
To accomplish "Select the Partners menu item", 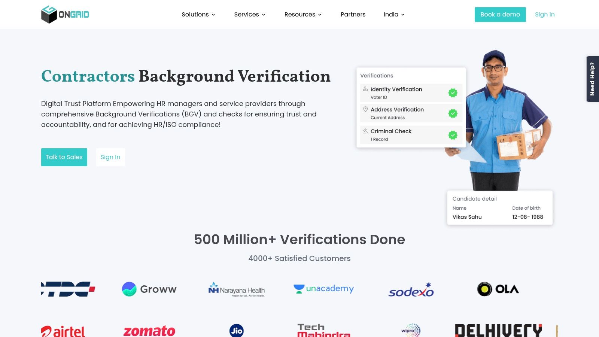I will click(x=353, y=14).
